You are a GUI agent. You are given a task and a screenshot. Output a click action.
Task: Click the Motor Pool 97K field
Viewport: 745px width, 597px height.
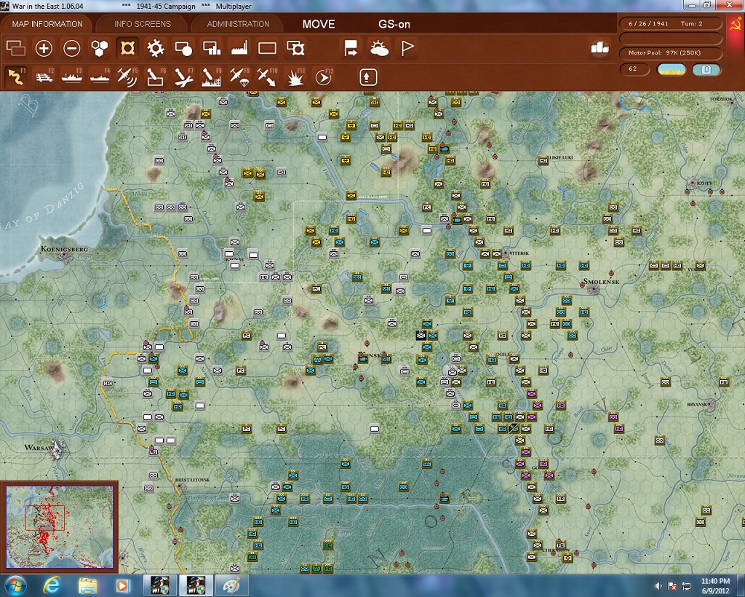[670, 52]
